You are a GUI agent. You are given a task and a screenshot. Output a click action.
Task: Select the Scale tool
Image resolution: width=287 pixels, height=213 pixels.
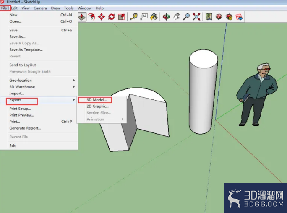121,17
